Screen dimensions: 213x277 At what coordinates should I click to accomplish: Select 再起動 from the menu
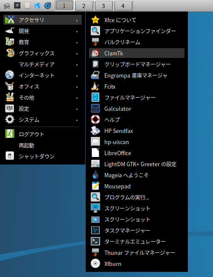coord(43,145)
